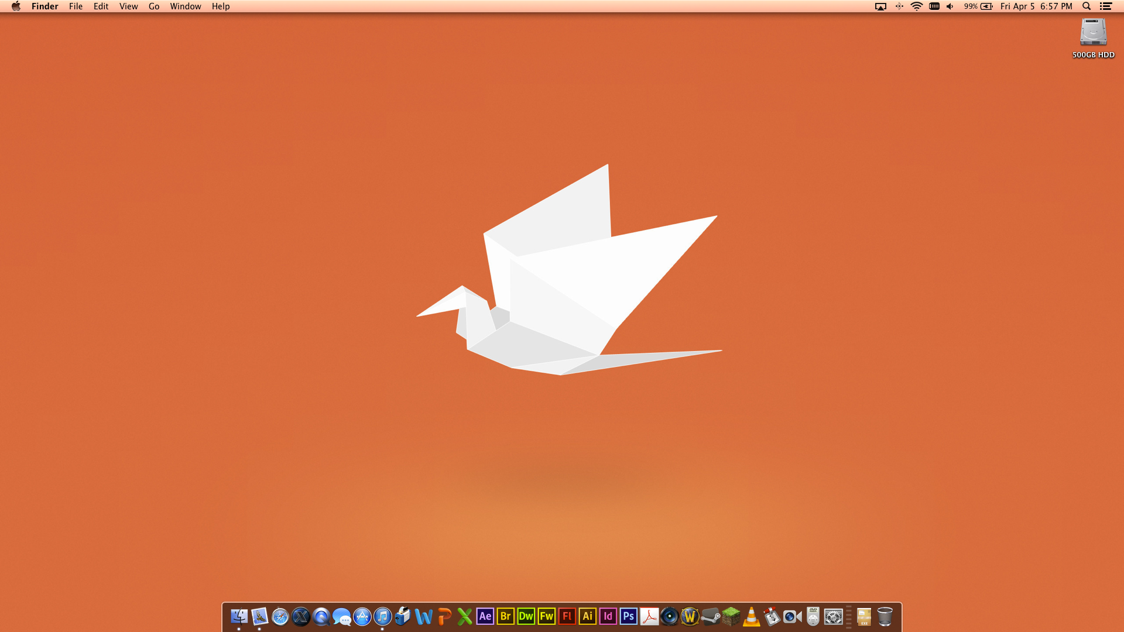Open Microsoft Word from the Dock

[x=423, y=616]
